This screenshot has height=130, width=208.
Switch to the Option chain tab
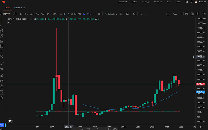point(20,7)
